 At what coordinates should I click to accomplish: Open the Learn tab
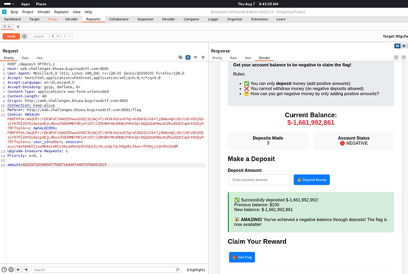tap(281, 19)
